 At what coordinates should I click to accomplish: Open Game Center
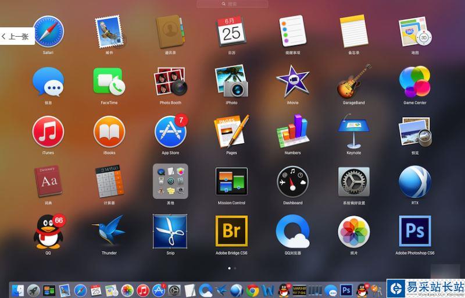click(415, 81)
